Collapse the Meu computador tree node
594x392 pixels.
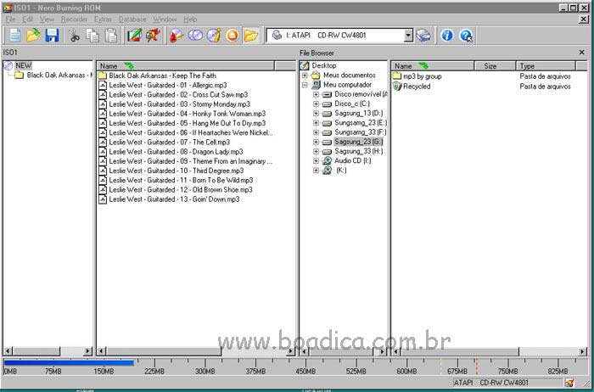305,85
